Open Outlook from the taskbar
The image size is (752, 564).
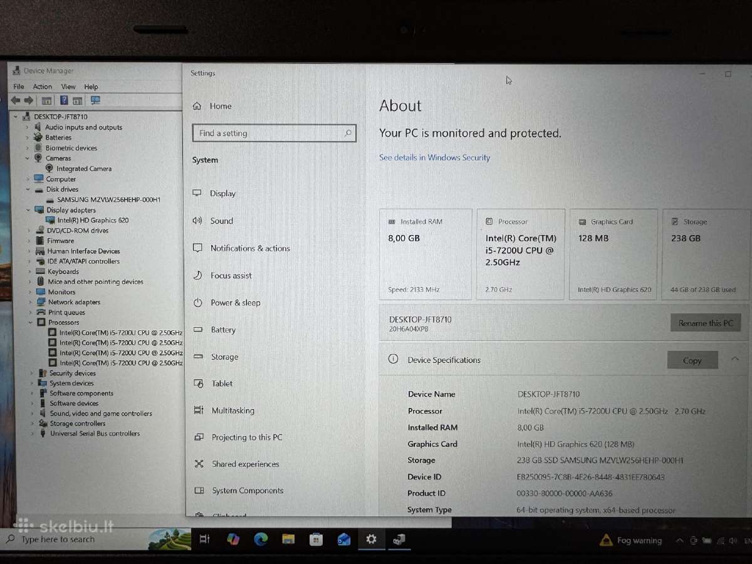pyautogui.click(x=344, y=539)
